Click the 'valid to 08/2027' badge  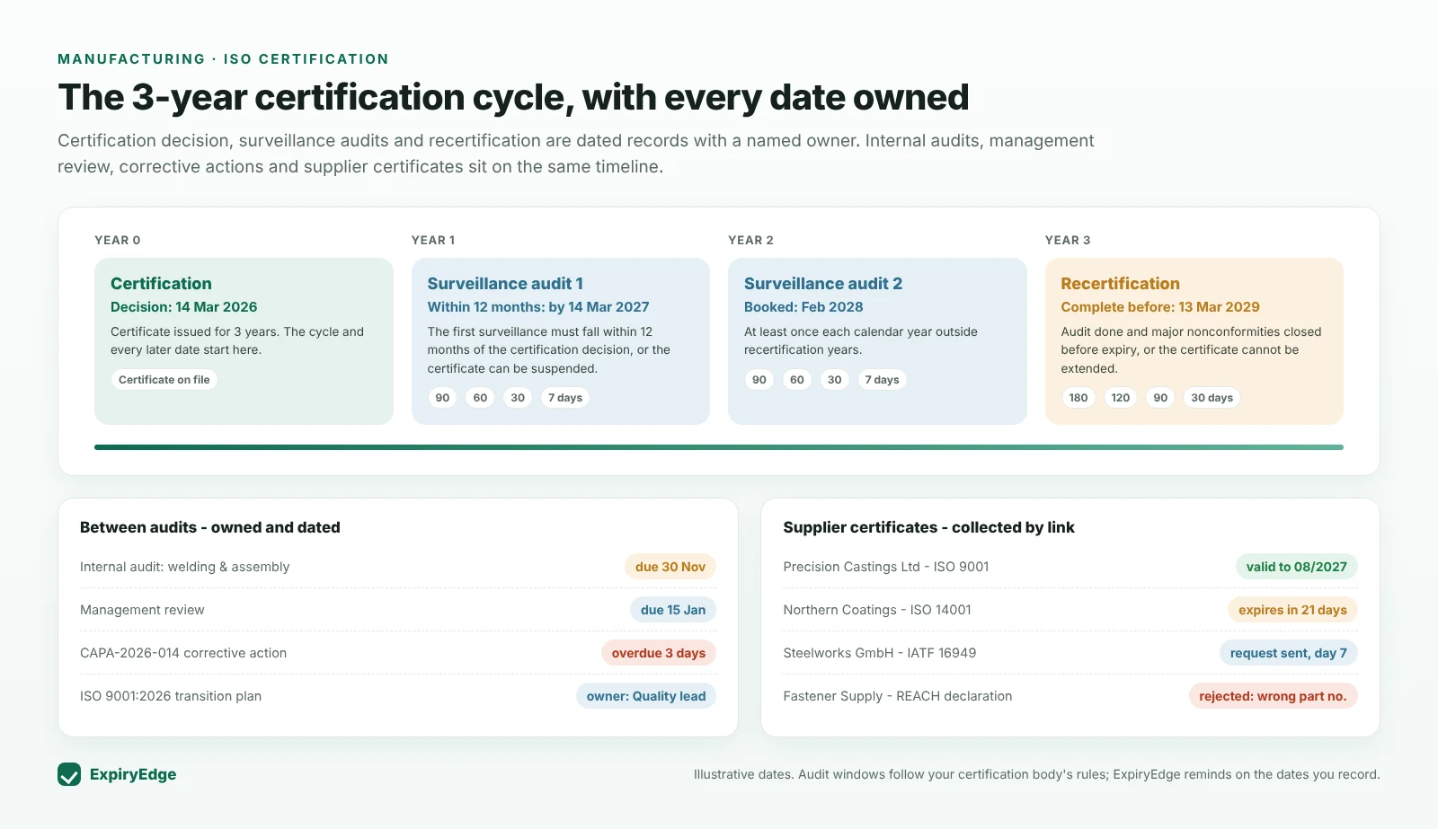(x=1297, y=567)
